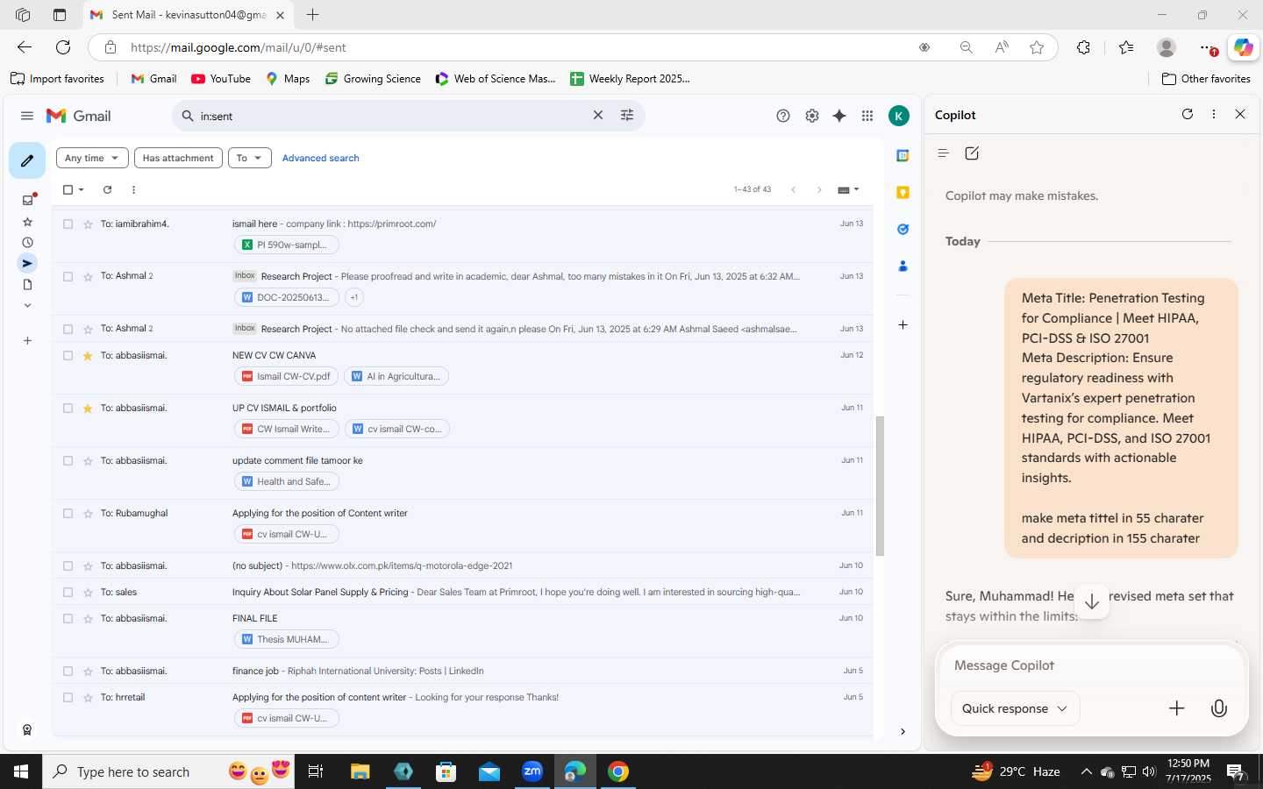
Task: Select checkbox for FINAL FILE email
Action: tap(68, 619)
